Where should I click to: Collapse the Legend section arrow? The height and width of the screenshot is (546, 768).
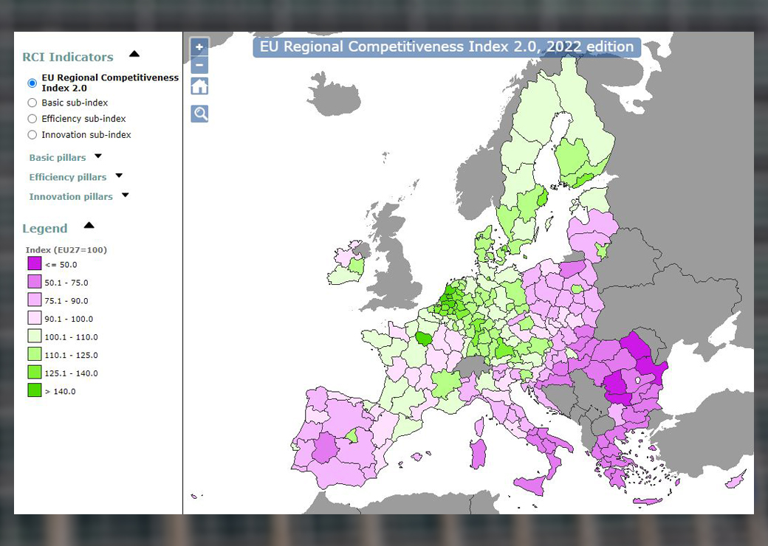tap(89, 225)
